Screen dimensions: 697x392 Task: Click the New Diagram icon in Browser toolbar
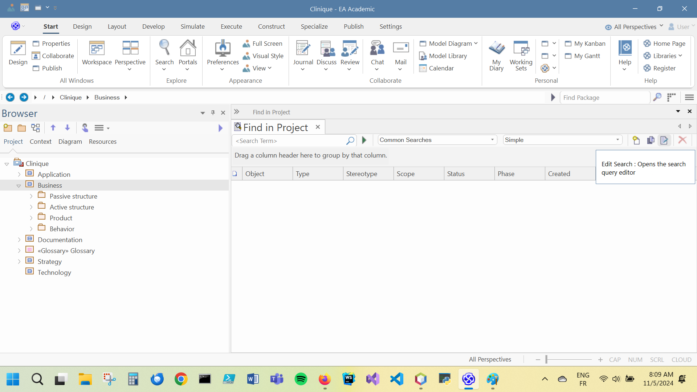click(36, 128)
